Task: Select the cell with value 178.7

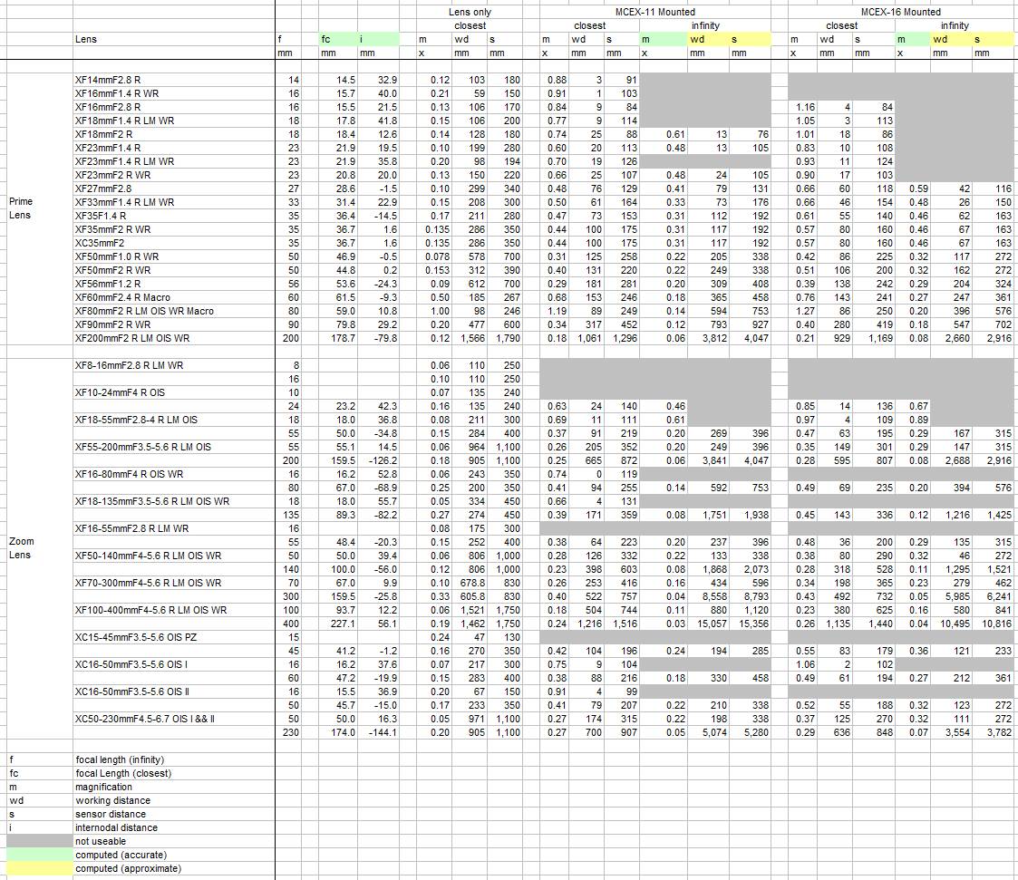Action: coord(339,339)
